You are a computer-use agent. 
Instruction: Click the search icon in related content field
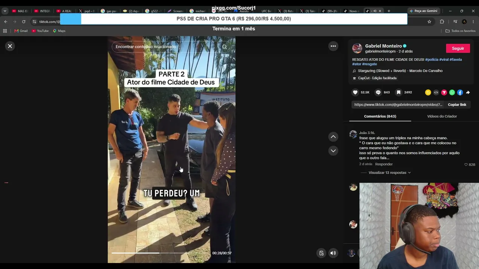[x=225, y=47]
